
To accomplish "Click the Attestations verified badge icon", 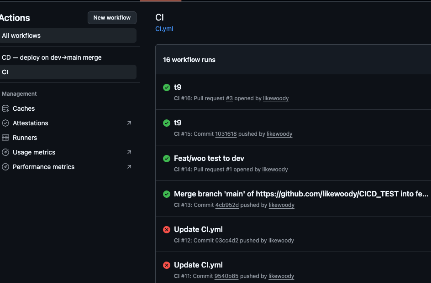I will (x=5, y=123).
